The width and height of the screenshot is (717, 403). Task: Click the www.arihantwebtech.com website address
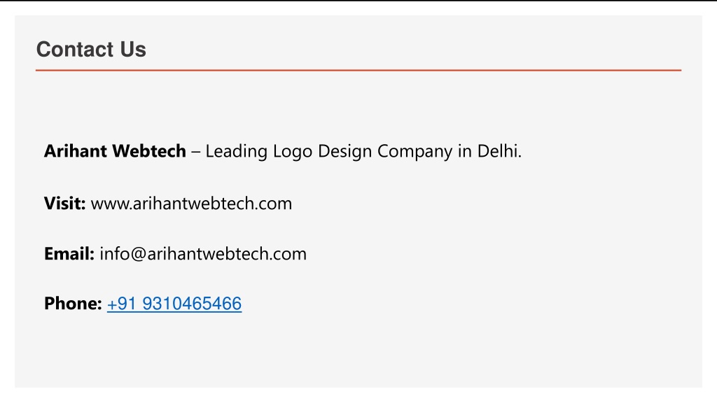[191, 204]
